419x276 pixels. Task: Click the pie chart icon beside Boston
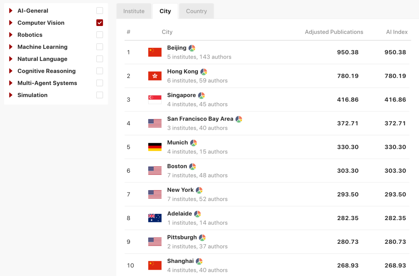[192, 167]
